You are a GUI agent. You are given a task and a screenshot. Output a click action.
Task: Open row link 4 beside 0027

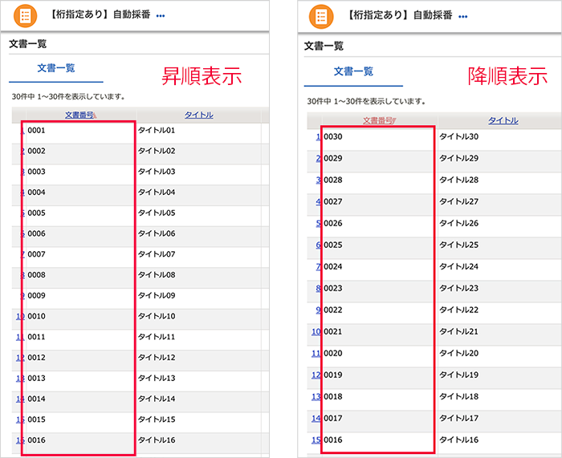[x=318, y=201]
